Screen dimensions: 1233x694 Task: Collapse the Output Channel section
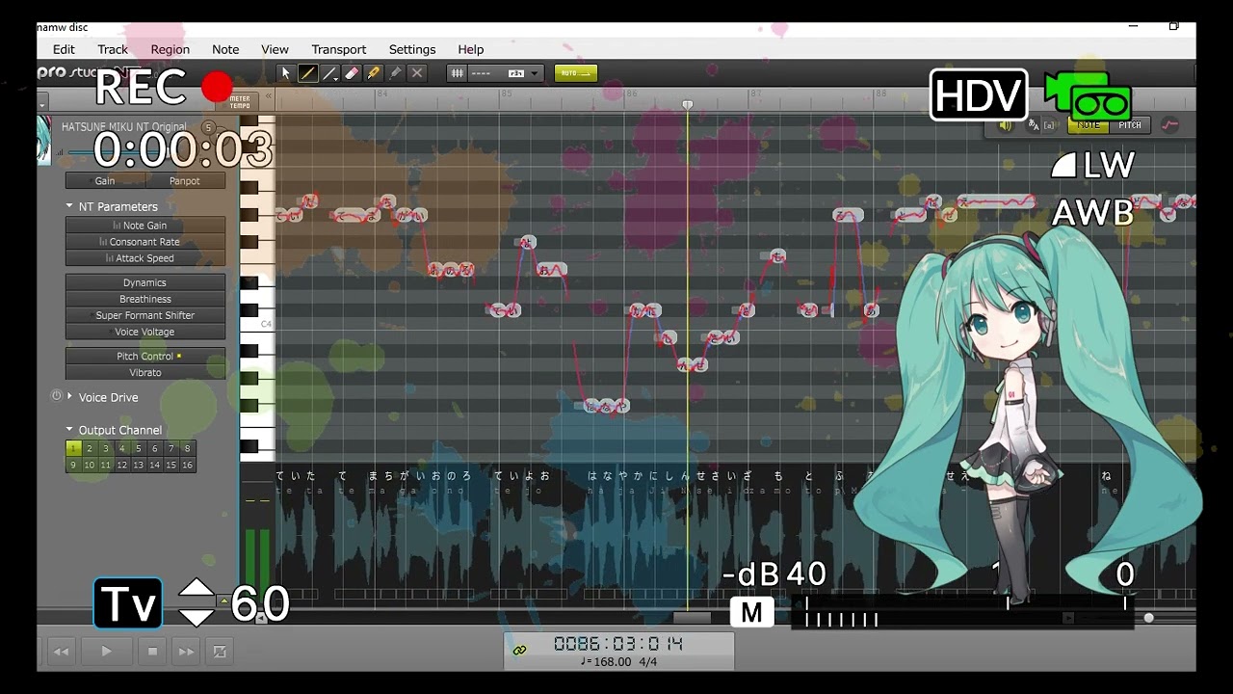coord(69,430)
